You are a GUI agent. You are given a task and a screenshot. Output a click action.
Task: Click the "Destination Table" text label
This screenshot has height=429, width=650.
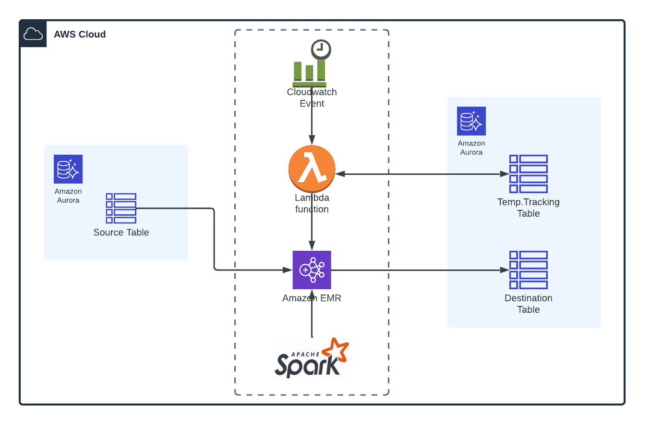(528, 304)
